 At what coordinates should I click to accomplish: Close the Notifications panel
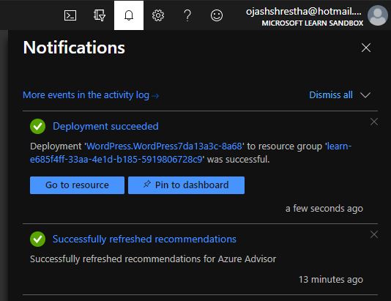[366, 48]
